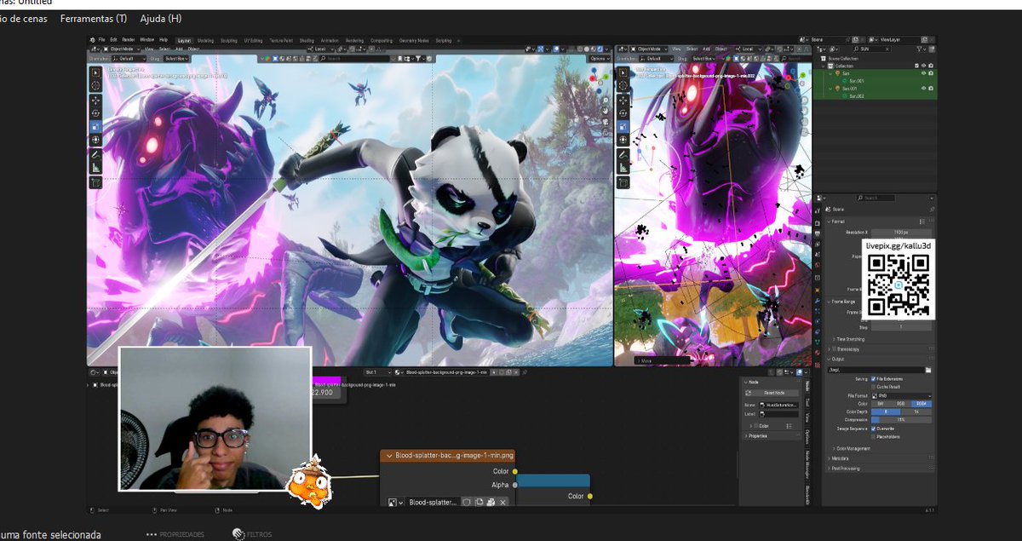1022x541 pixels.
Task: Click the Filtros icon in bottom bar
Action: (239, 534)
